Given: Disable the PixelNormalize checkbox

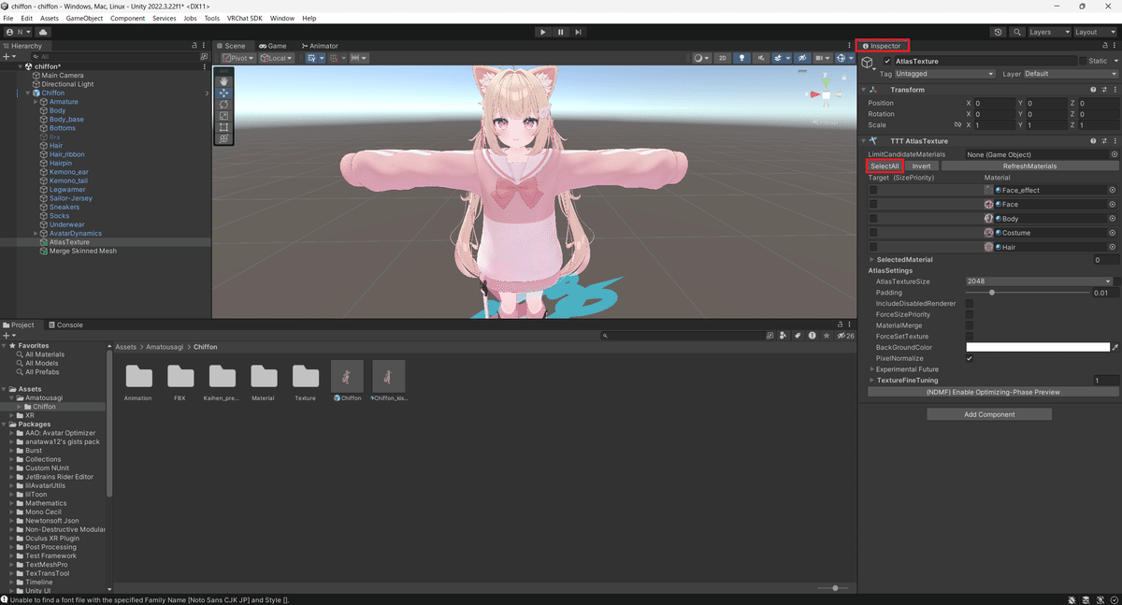Looking at the screenshot, I should click(970, 358).
